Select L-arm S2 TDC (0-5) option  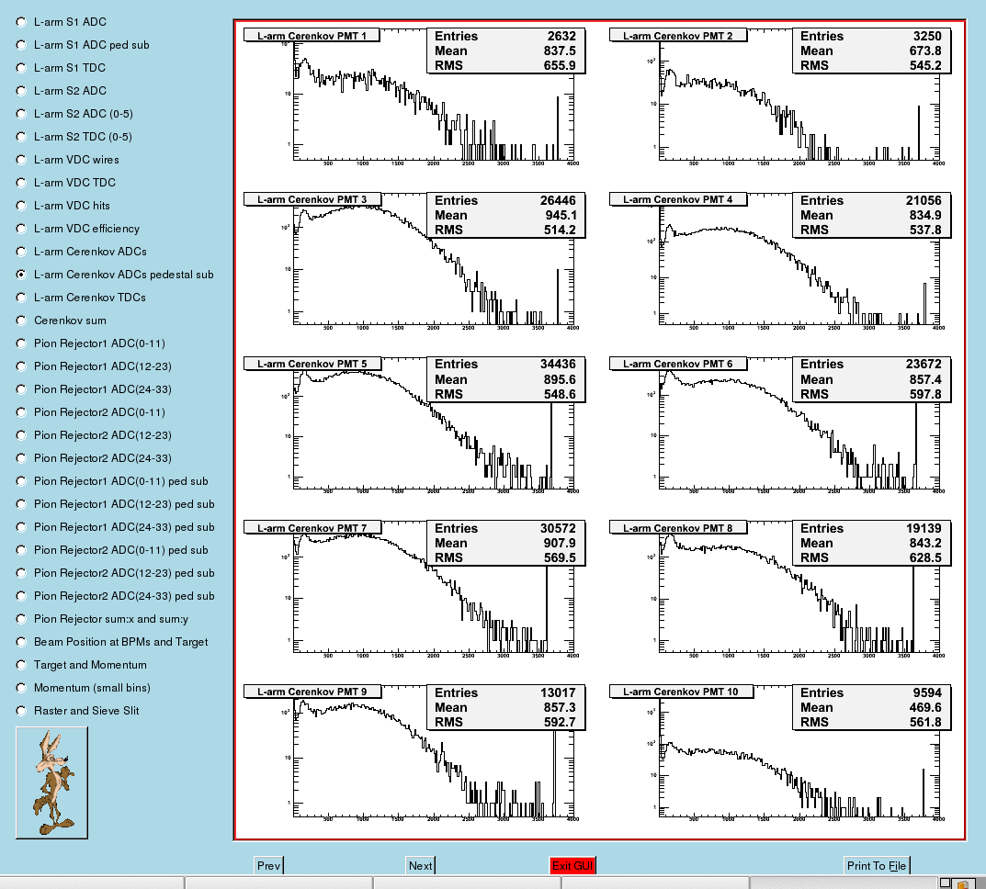tap(21, 137)
